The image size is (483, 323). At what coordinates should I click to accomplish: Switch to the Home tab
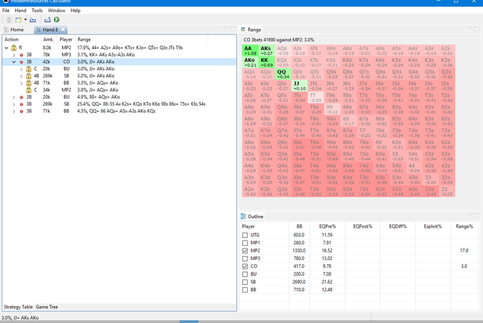click(14, 30)
